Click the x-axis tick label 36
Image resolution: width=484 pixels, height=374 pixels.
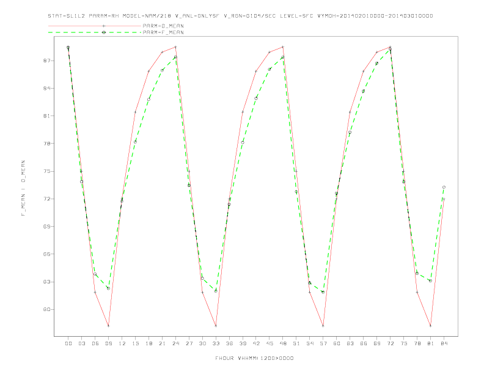pos(229,343)
